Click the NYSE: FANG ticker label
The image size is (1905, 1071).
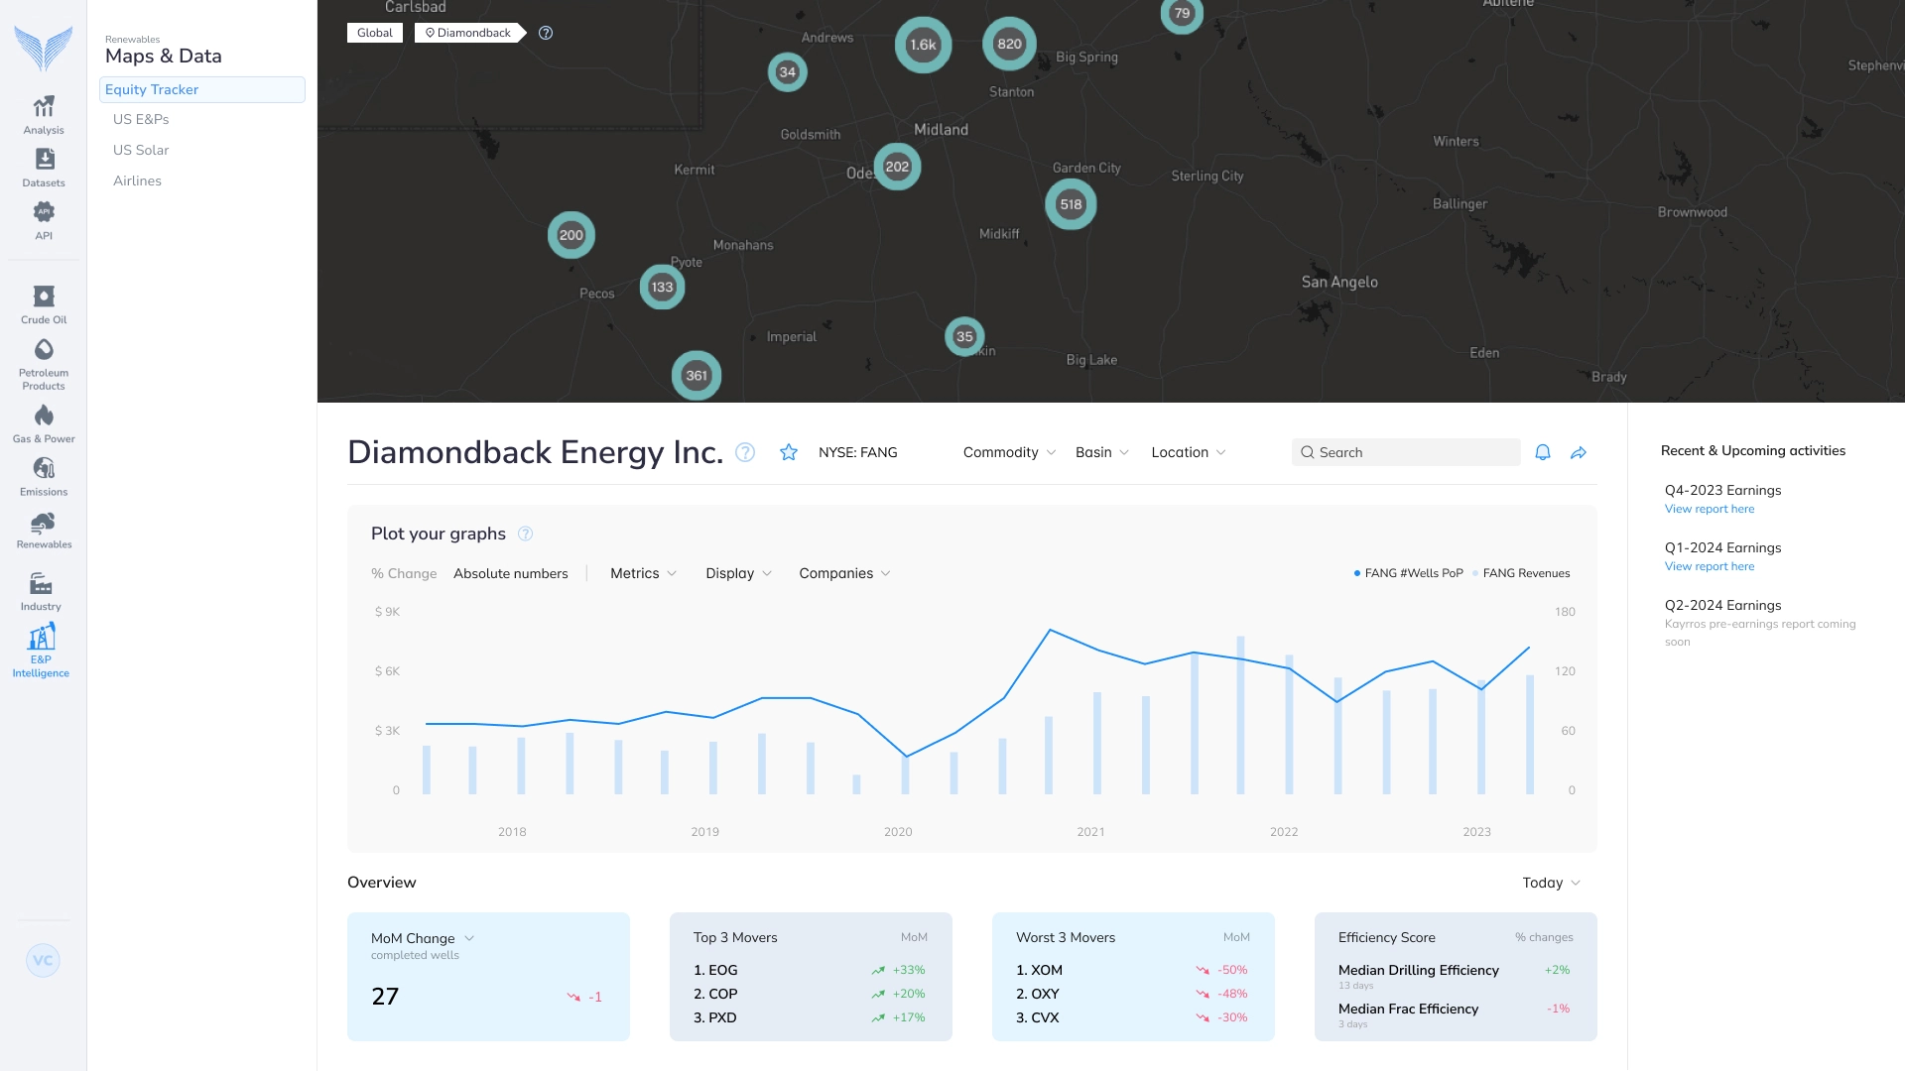[x=857, y=452]
